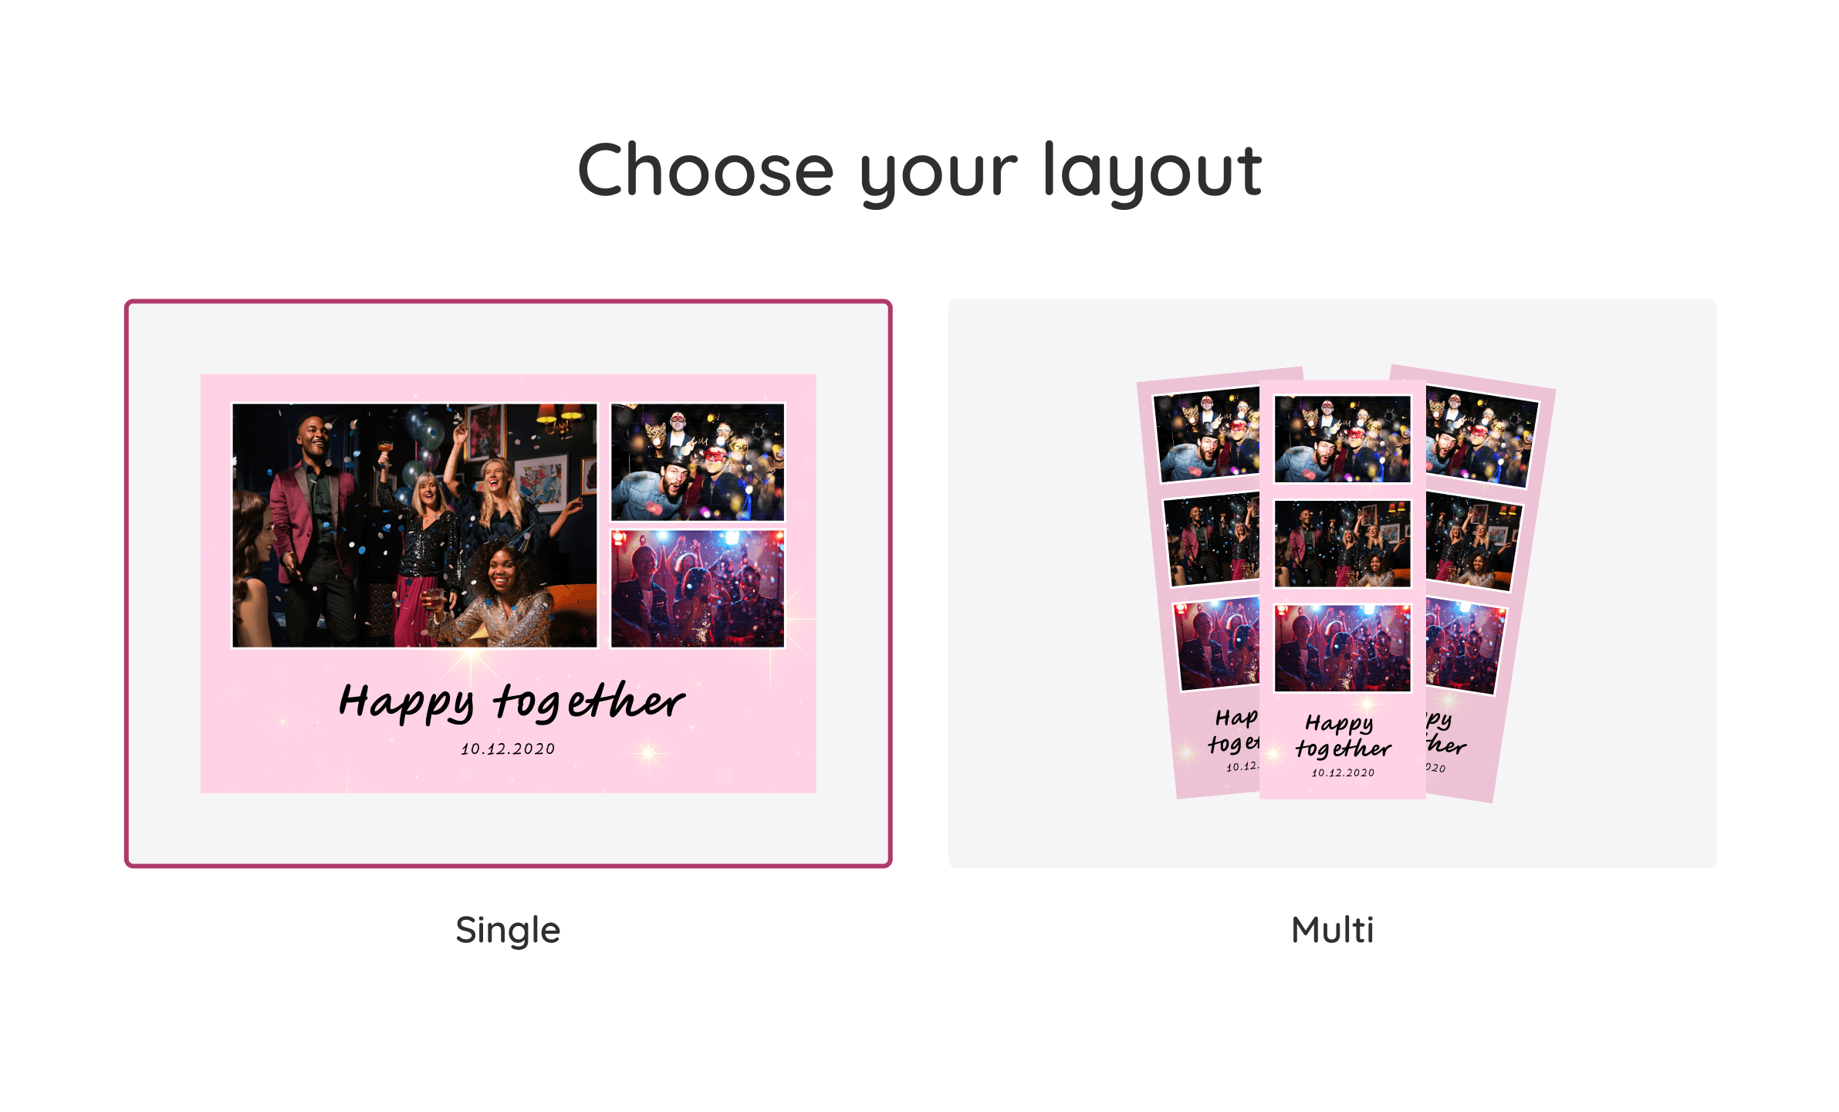
Task: Click the large party photo in Single layout
Action: pyautogui.click(x=415, y=526)
